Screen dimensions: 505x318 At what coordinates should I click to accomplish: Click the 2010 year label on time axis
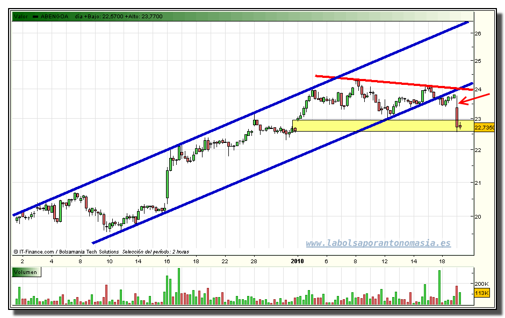point(297,261)
